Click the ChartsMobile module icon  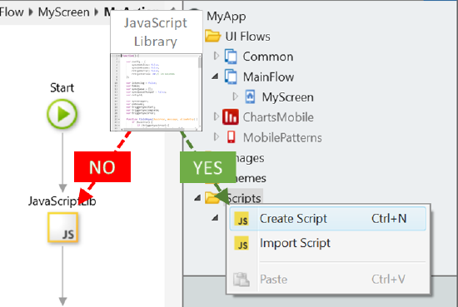click(x=230, y=117)
